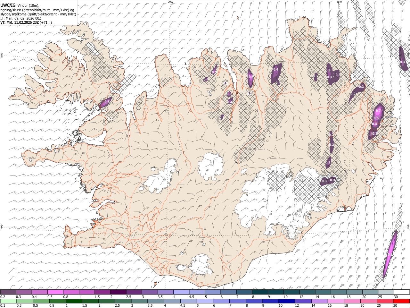This screenshot has height=308, width=410.
Task: Click the purple precipitation cell in the Westfjords labeled 0.5
Action: [x=105, y=102]
